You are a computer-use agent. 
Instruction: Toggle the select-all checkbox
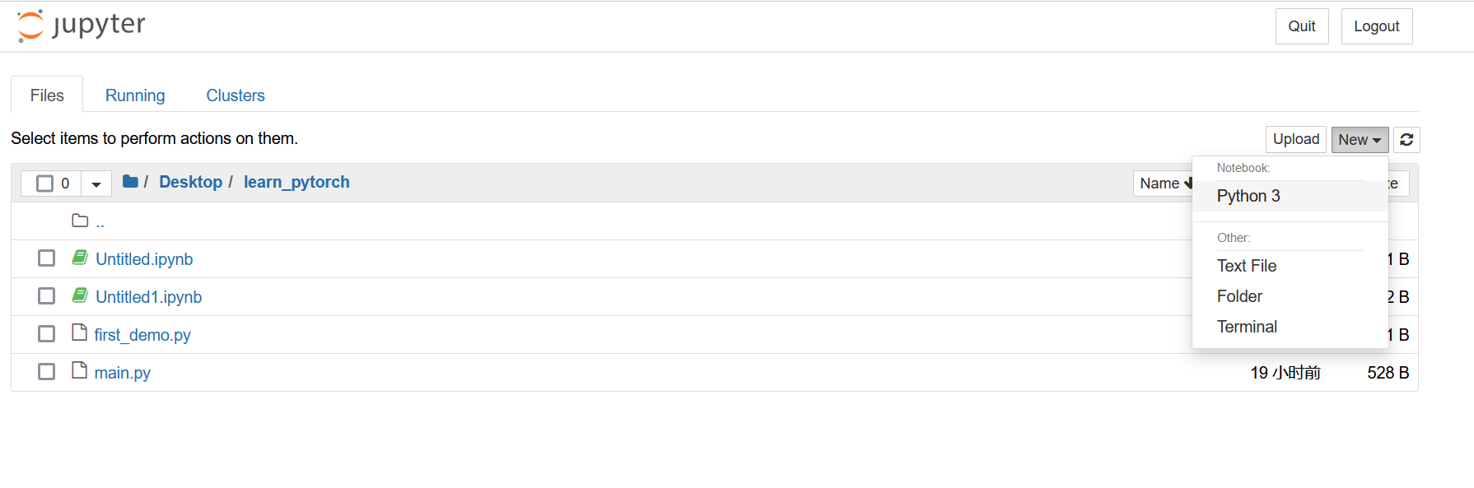click(x=46, y=183)
